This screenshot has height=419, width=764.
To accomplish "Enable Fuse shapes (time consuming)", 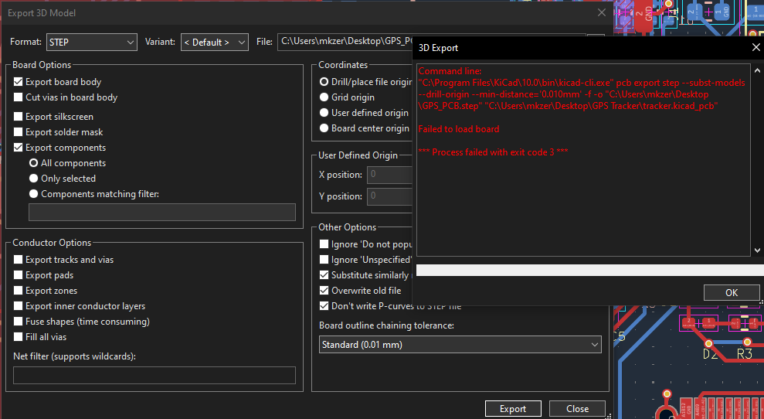I will tap(18, 322).
